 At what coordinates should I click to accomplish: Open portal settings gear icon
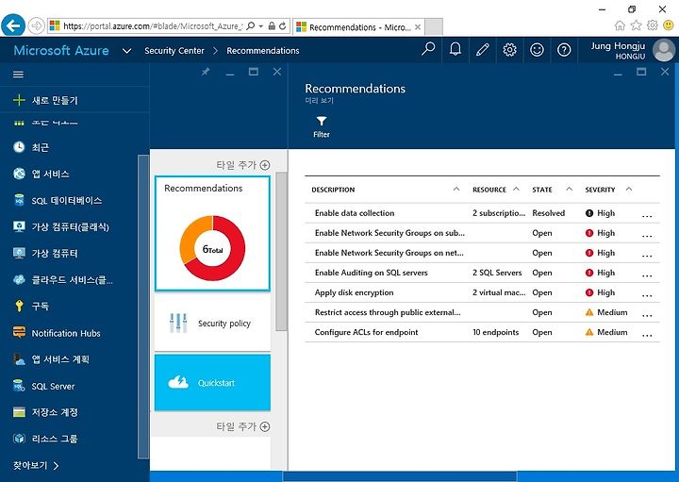coord(509,50)
